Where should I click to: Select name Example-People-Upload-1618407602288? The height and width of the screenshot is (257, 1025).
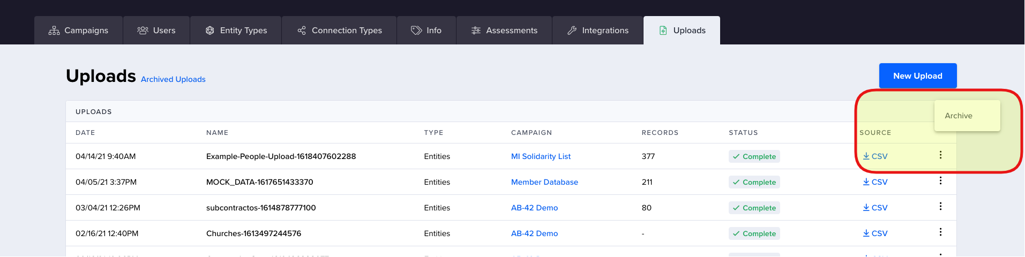pos(281,156)
